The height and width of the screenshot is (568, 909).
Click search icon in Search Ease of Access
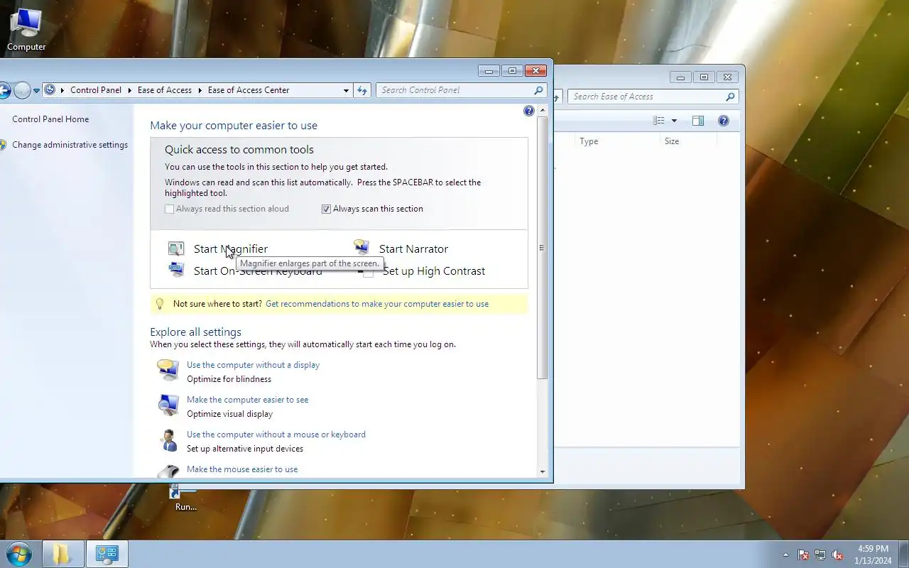pos(730,97)
